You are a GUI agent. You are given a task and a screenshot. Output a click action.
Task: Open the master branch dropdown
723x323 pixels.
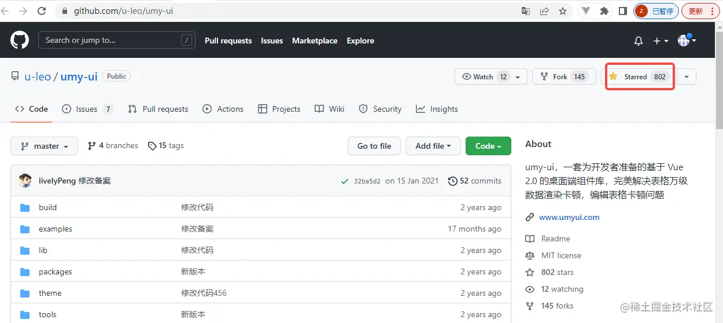pos(44,146)
